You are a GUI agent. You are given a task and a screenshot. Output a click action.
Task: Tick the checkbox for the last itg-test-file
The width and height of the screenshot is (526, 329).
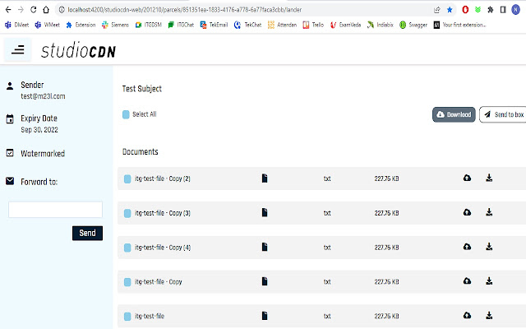pyautogui.click(x=127, y=316)
